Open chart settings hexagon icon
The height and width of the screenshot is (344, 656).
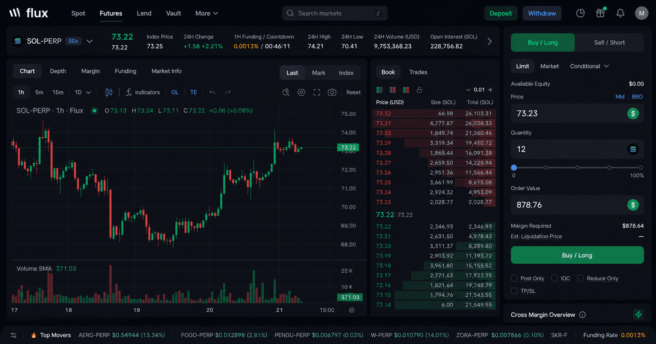pyautogui.click(x=301, y=92)
